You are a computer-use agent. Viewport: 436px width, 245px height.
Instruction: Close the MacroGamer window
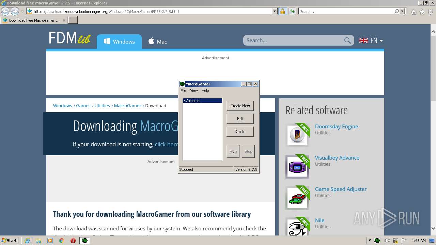pos(255,84)
